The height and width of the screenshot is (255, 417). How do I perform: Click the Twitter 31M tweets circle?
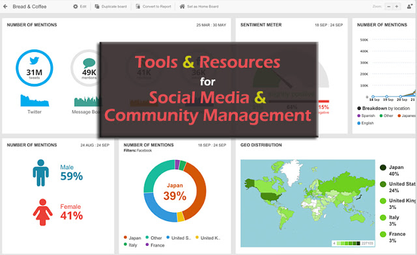[35, 68]
